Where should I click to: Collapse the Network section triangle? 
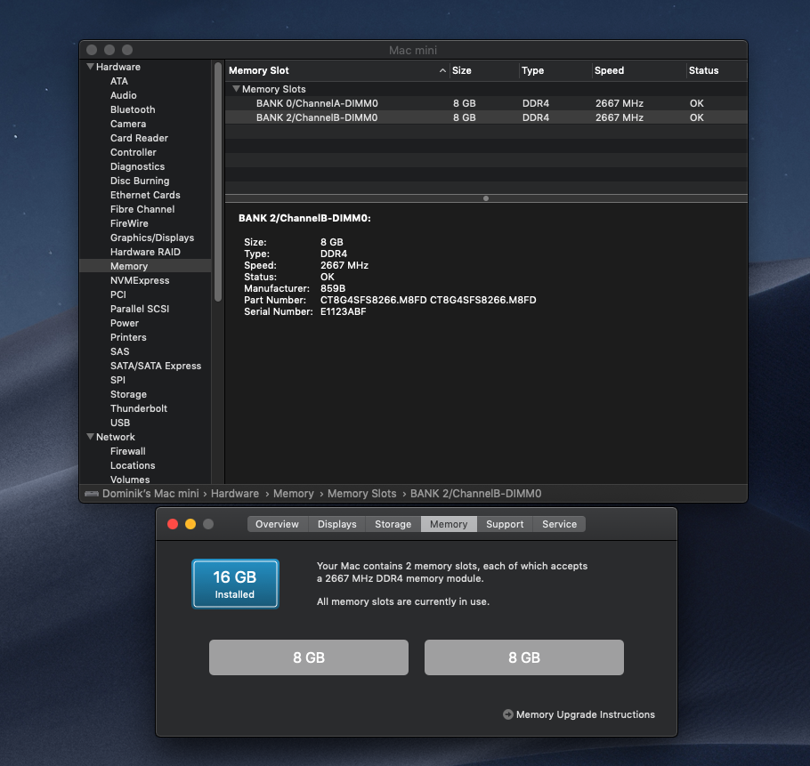pos(91,437)
